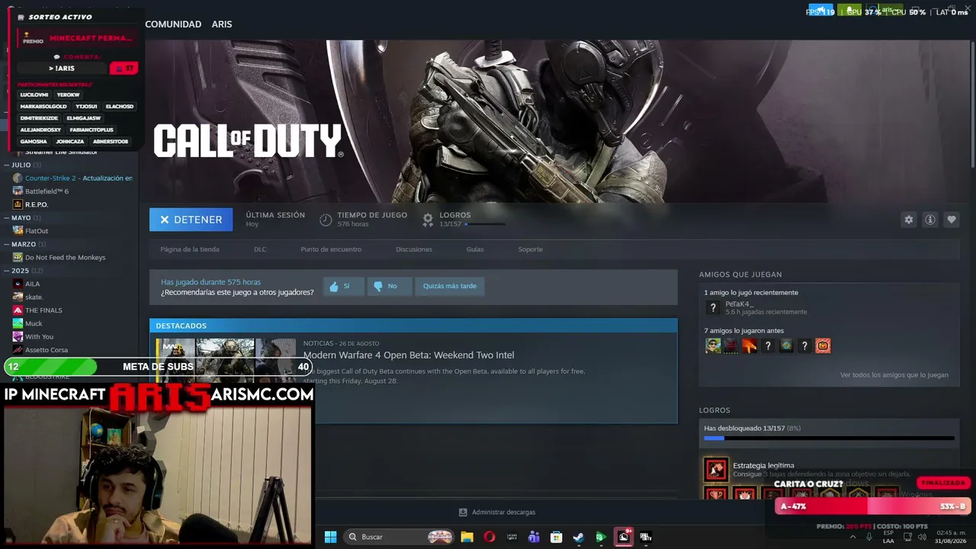
Task: Open Microsoft Teams from the taskbar
Action: (534, 537)
